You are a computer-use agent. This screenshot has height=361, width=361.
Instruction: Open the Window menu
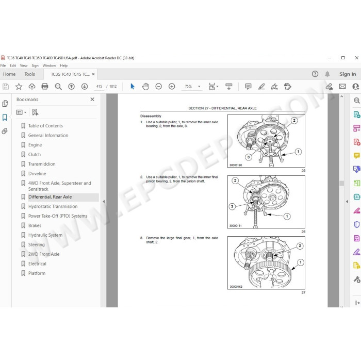49,65
